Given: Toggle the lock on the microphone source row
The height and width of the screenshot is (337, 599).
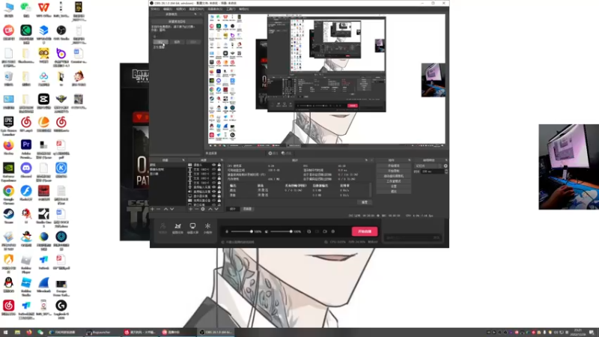Looking at the screenshot, I should [x=219, y=187].
